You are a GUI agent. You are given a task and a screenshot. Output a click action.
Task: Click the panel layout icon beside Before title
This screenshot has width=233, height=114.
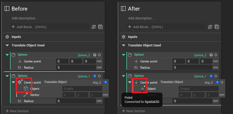[x=7, y=9]
